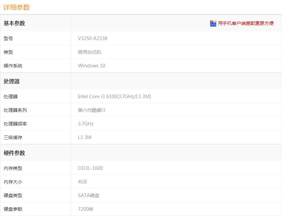Click the 详细参数 heading
Viewport: 282px width, 216px height.
[17, 7]
